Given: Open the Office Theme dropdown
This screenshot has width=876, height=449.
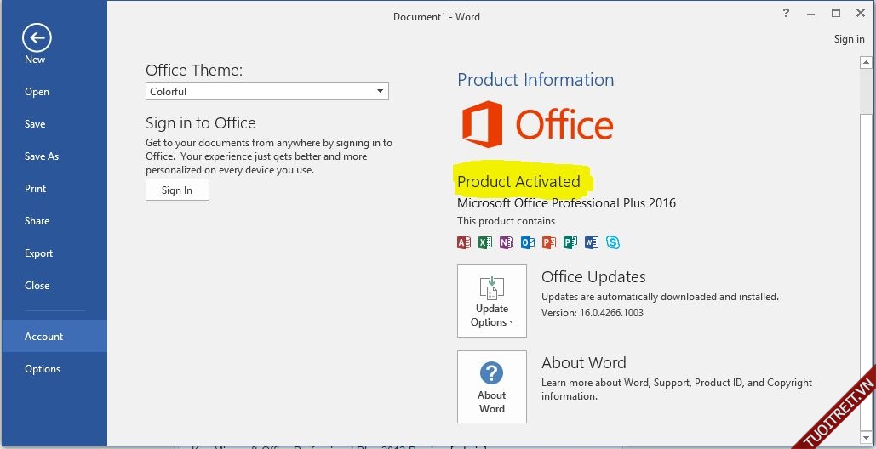Looking at the screenshot, I should (x=380, y=91).
